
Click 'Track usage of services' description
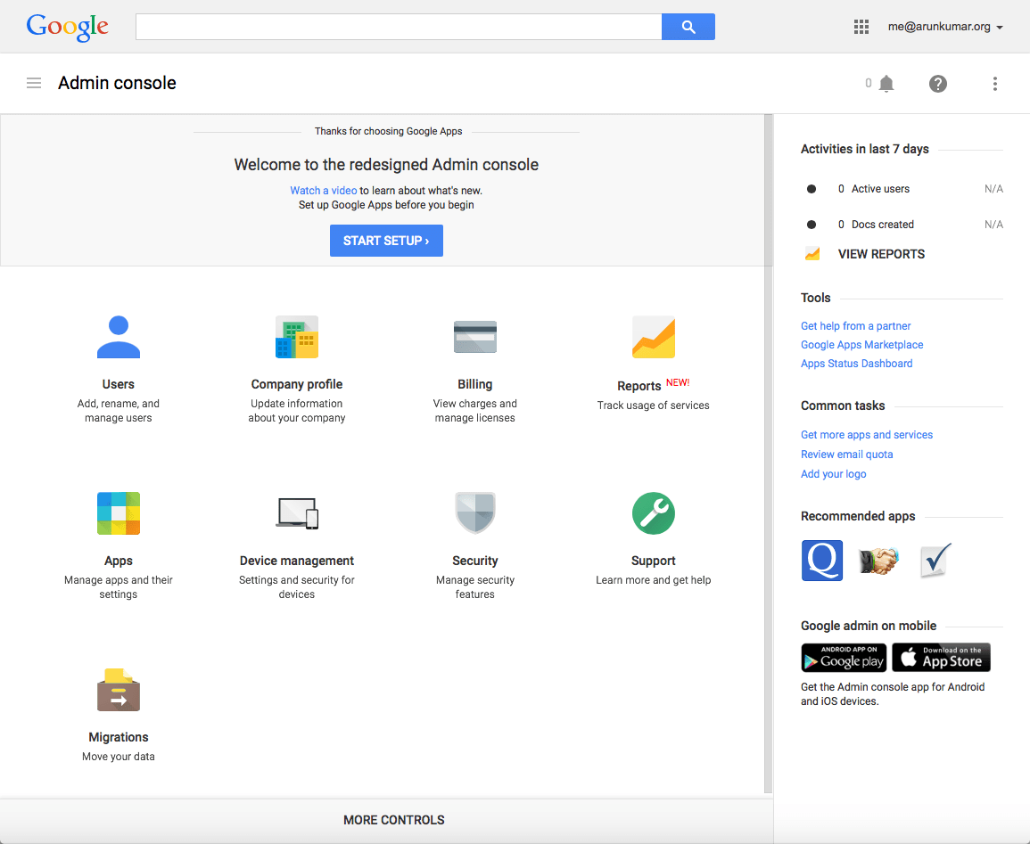653,406
